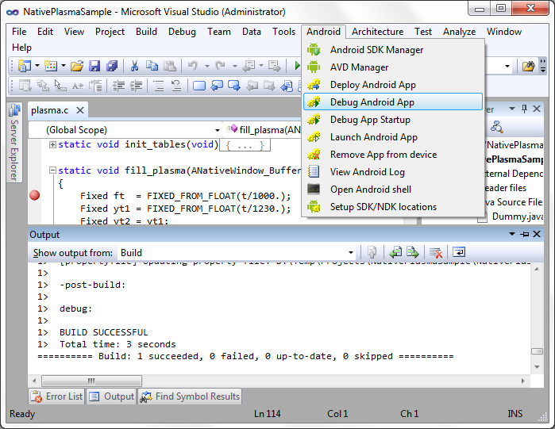Open the Output panel window position menu
Screen dimensions: 555x429
pos(512,234)
